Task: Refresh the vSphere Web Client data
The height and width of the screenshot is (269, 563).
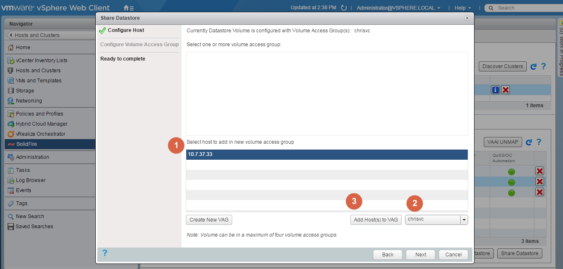Action: click(344, 8)
